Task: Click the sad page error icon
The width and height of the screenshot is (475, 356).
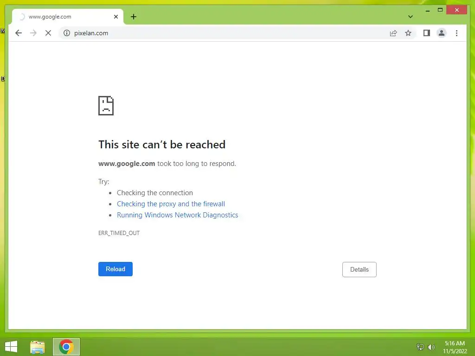Action: [106, 106]
